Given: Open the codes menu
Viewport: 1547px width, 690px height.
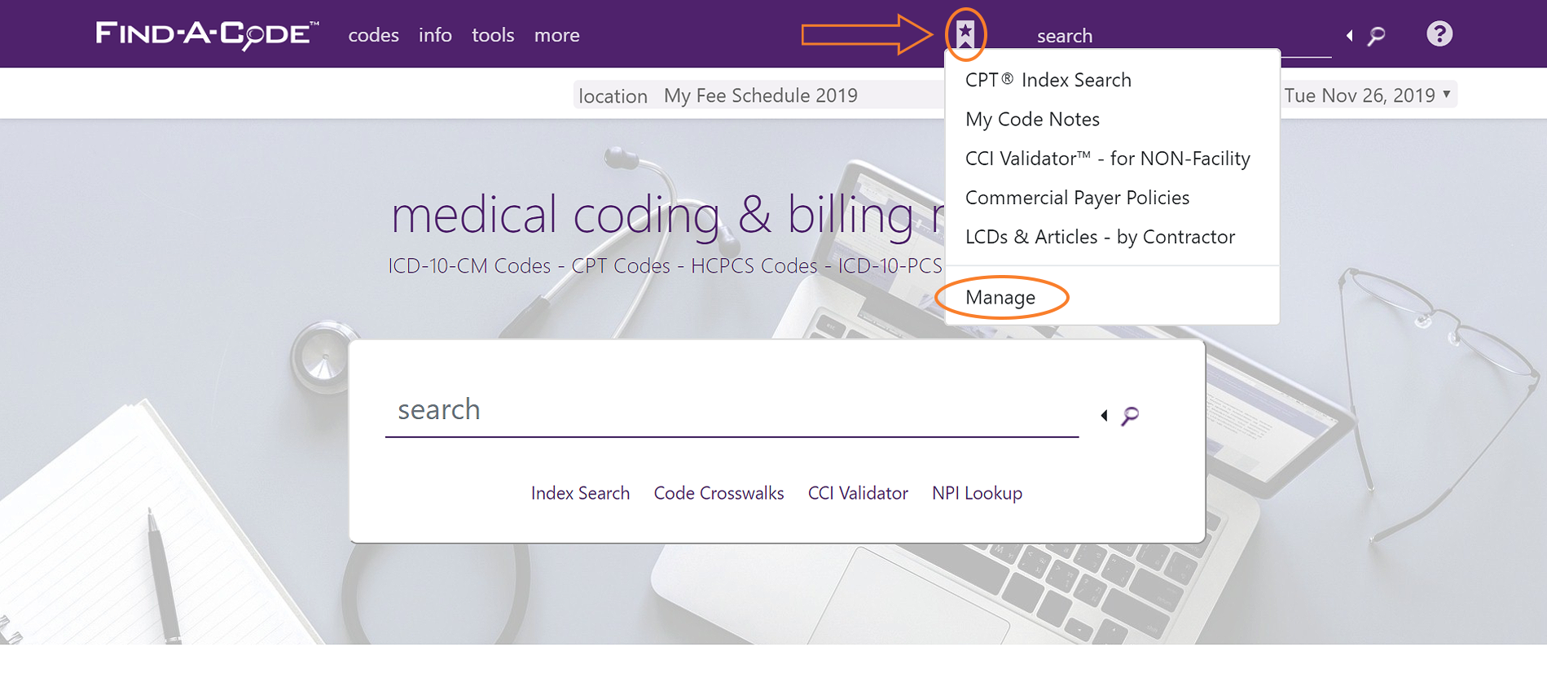Looking at the screenshot, I should click(373, 35).
